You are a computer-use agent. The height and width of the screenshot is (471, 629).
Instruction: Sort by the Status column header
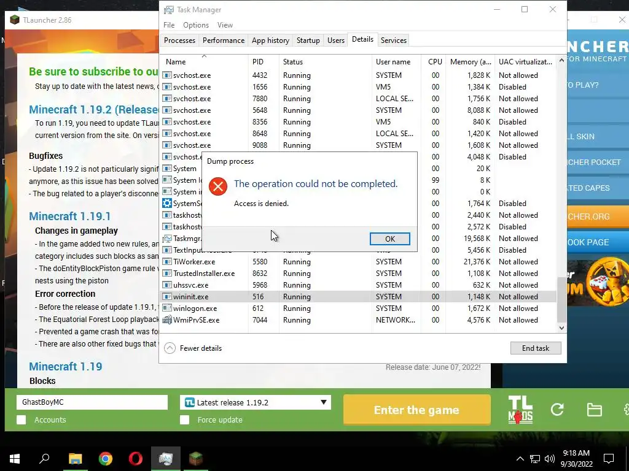pos(326,62)
